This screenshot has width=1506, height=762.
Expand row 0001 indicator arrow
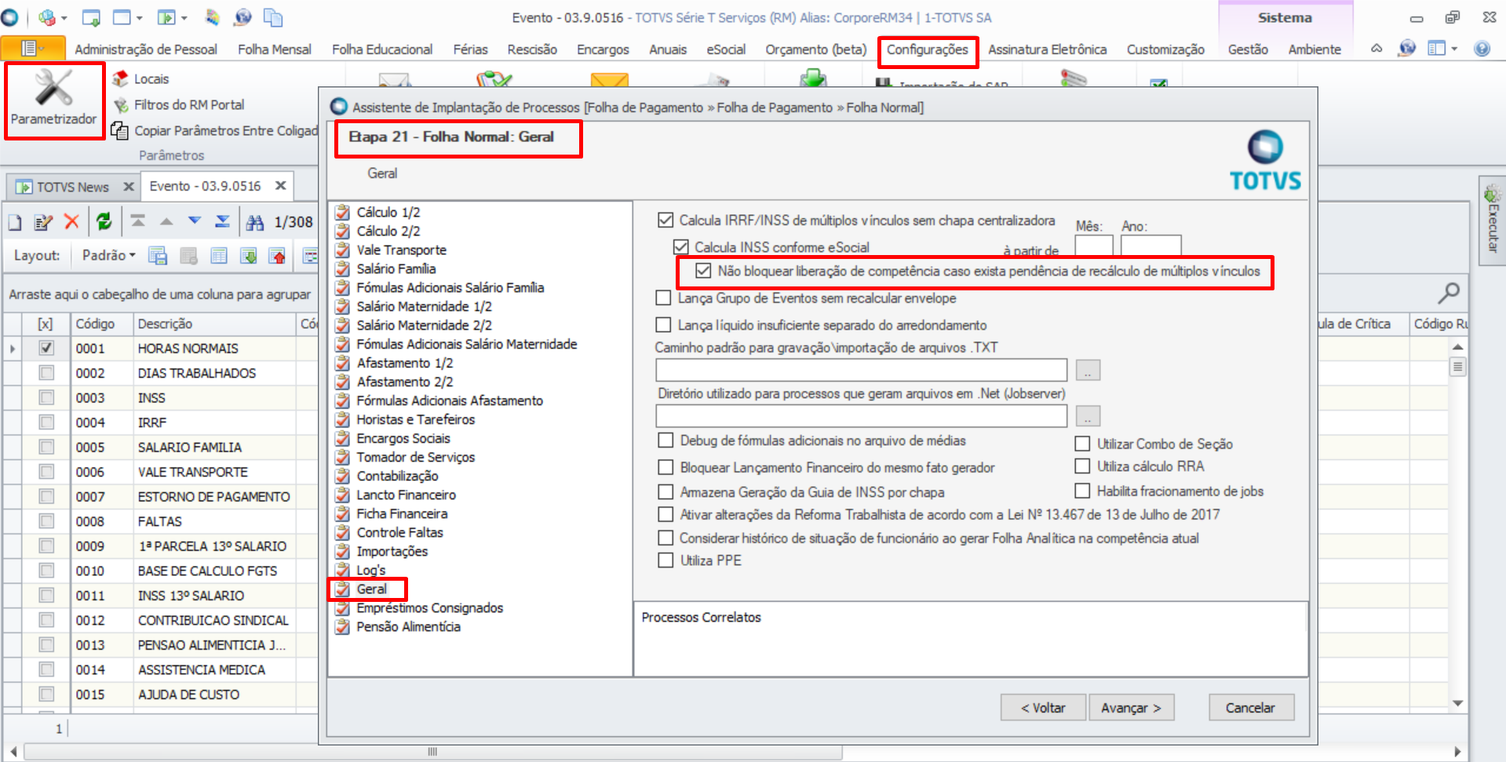12,348
